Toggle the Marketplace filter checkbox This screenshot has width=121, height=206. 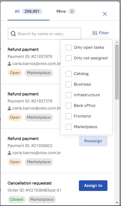(x=69, y=127)
